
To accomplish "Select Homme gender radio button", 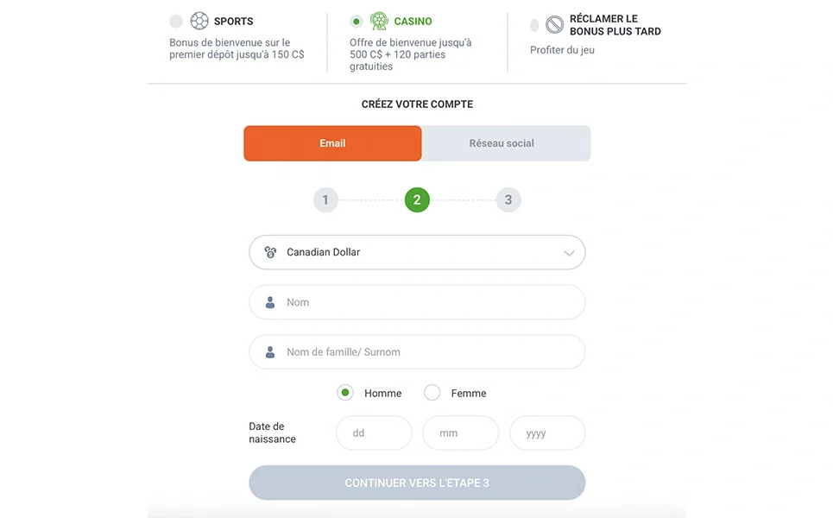I will tap(345, 393).
